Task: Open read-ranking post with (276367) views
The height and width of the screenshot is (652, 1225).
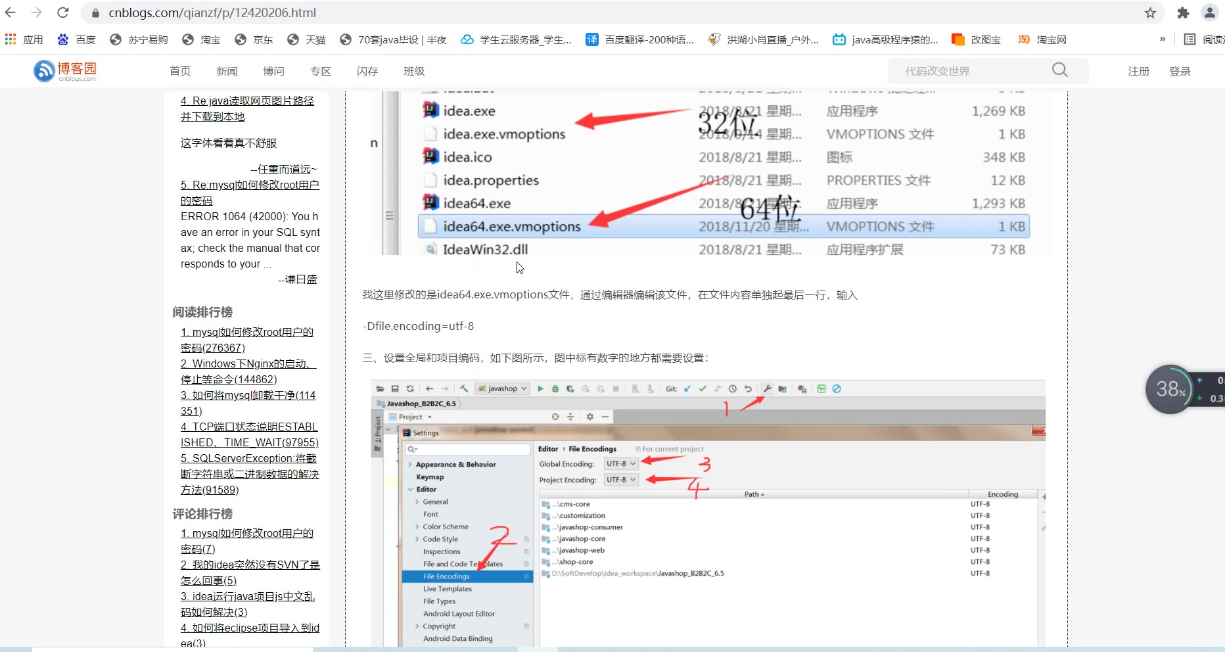Action: pos(247,340)
